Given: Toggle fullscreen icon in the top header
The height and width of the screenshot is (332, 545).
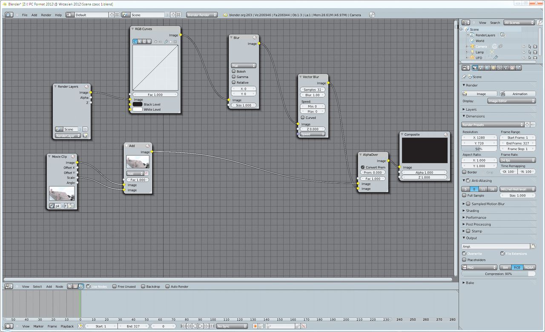Looking at the screenshot, I should pos(372,14).
